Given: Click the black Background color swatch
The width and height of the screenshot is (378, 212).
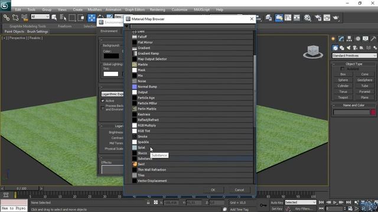Looking at the screenshot, I should point(111,56).
